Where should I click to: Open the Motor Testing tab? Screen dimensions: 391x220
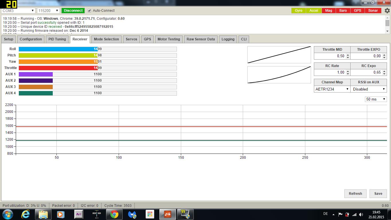[x=169, y=39]
